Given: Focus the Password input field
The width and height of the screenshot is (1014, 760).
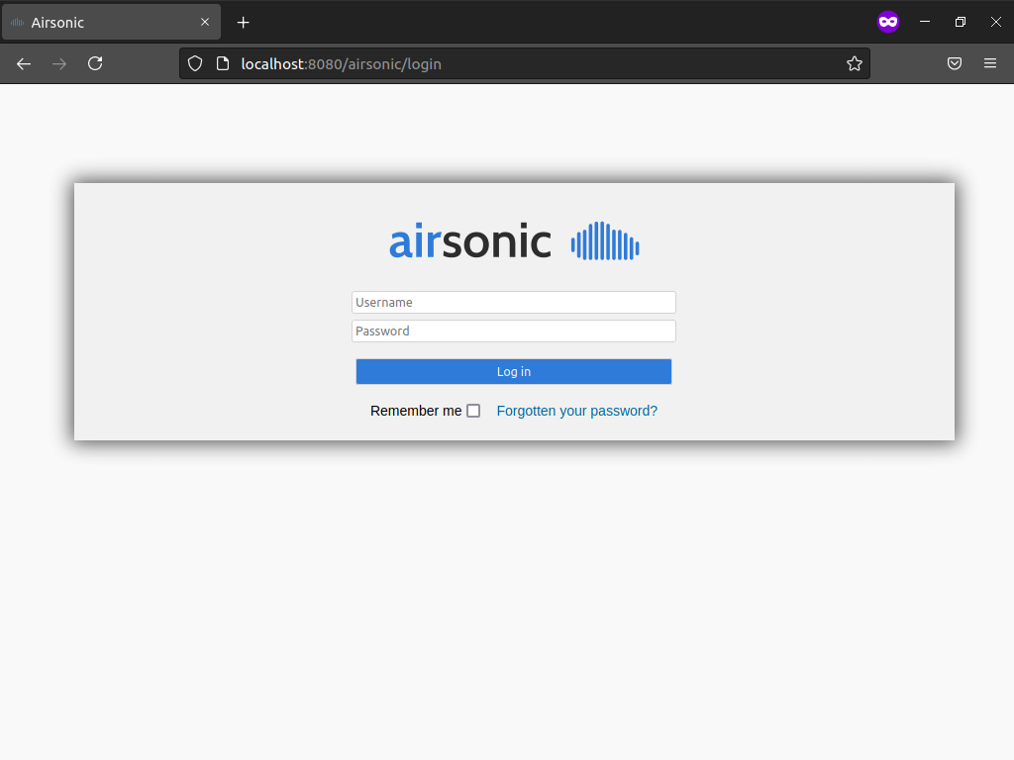Looking at the screenshot, I should point(513,332).
